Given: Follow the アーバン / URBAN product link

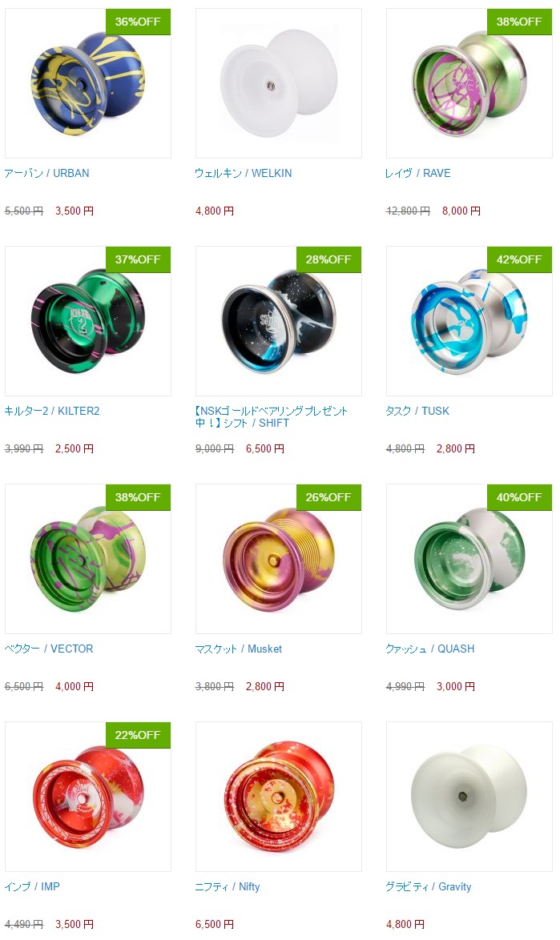Looking at the screenshot, I should (x=46, y=173).
